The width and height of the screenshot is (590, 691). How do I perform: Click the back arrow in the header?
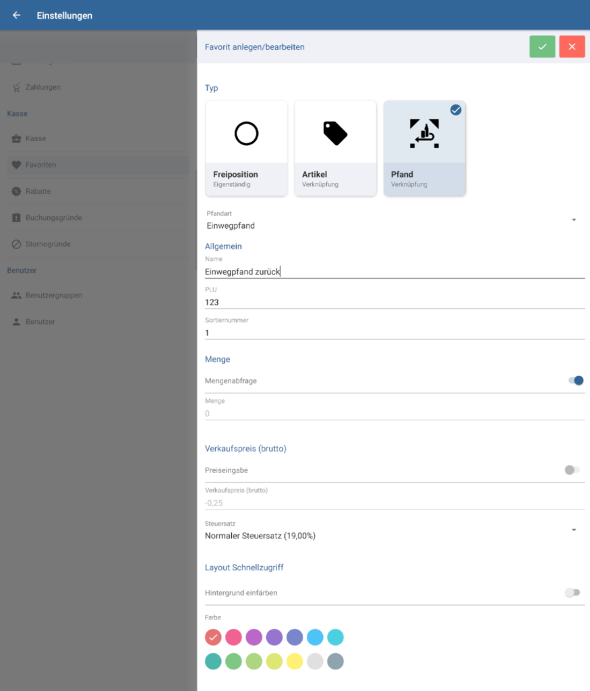pyautogui.click(x=17, y=16)
